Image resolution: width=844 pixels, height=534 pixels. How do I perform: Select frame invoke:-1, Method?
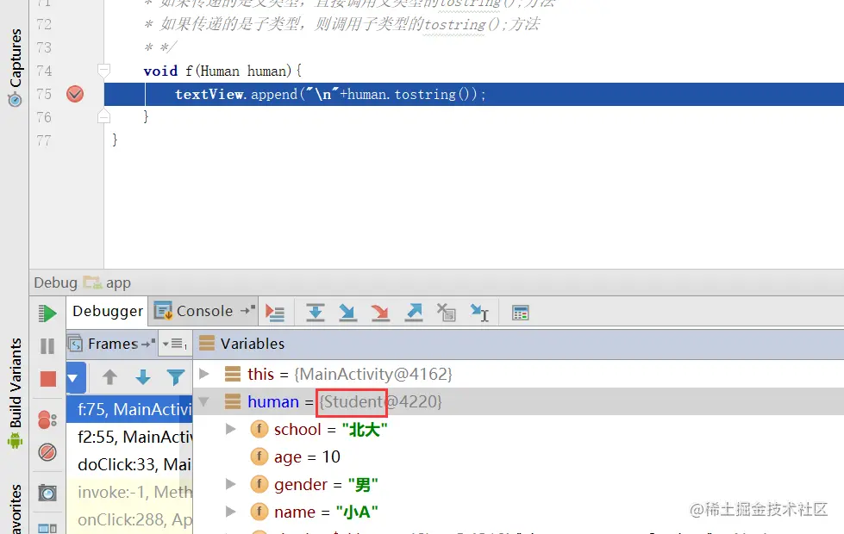pyautogui.click(x=129, y=492)
